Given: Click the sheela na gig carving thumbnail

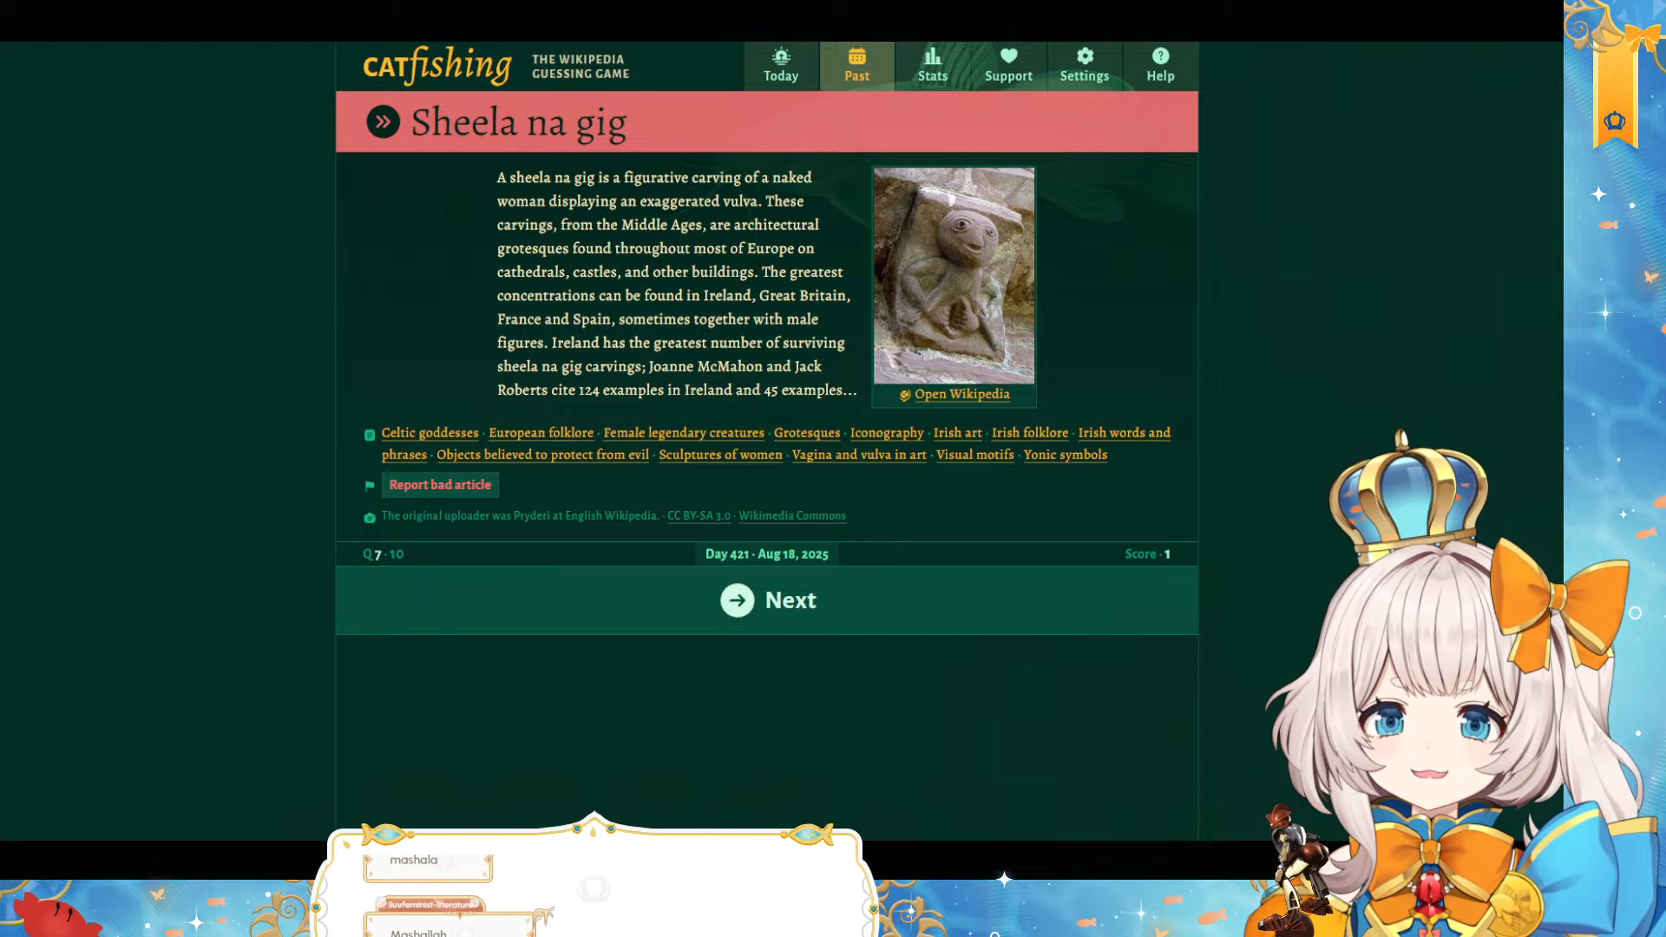Looking at the screenshot, I should (x=954, y=275).
